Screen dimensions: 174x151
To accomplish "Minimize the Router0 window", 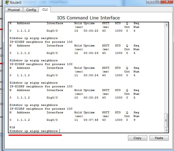I will click(x=150, y=2).
